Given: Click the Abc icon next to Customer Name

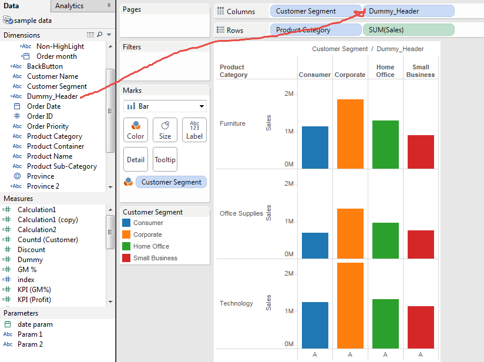Looking at the screenshot, I should pos(17,76).
